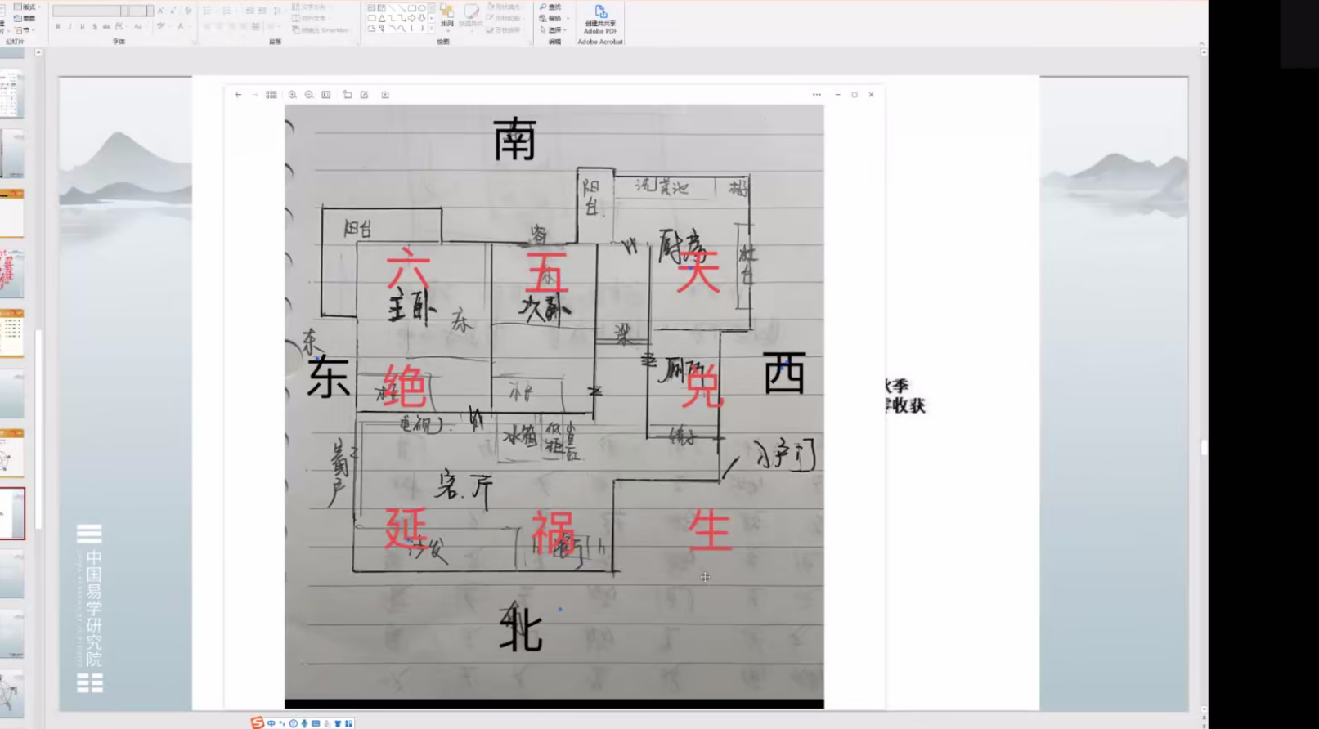Click 查找 Find in editing group
Screen dimensions: 1319x729
click(x=550, y=7)
